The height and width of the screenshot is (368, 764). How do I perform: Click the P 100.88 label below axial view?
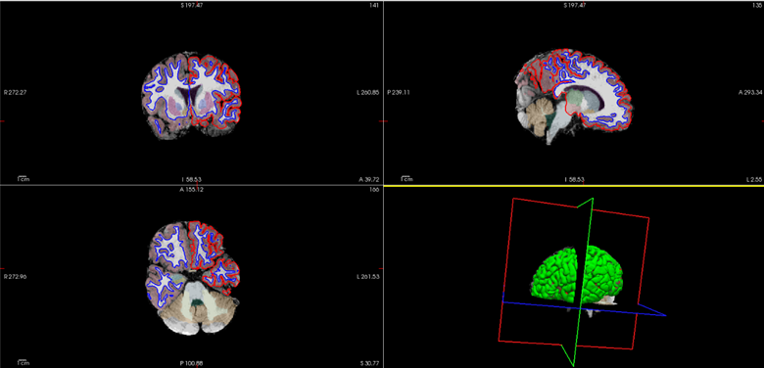coord(191,363)
